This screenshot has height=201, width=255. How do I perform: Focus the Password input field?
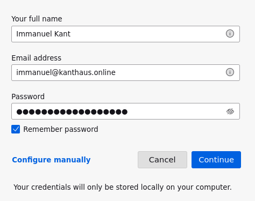coord(125,111)
